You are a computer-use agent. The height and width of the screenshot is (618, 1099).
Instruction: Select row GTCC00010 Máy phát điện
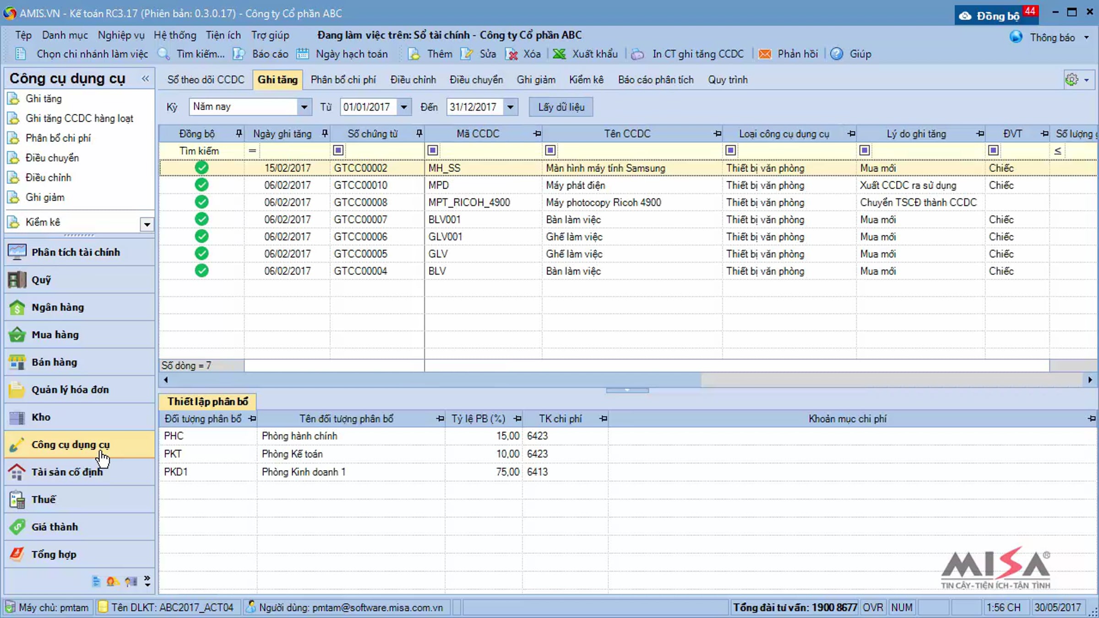[627, 185]
